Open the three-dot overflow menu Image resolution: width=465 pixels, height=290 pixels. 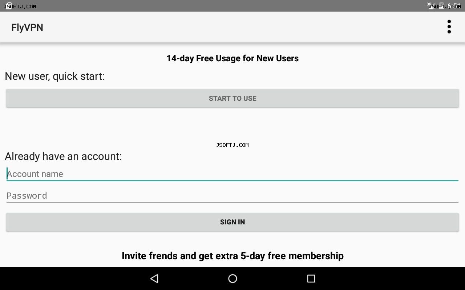click(449, 27)
